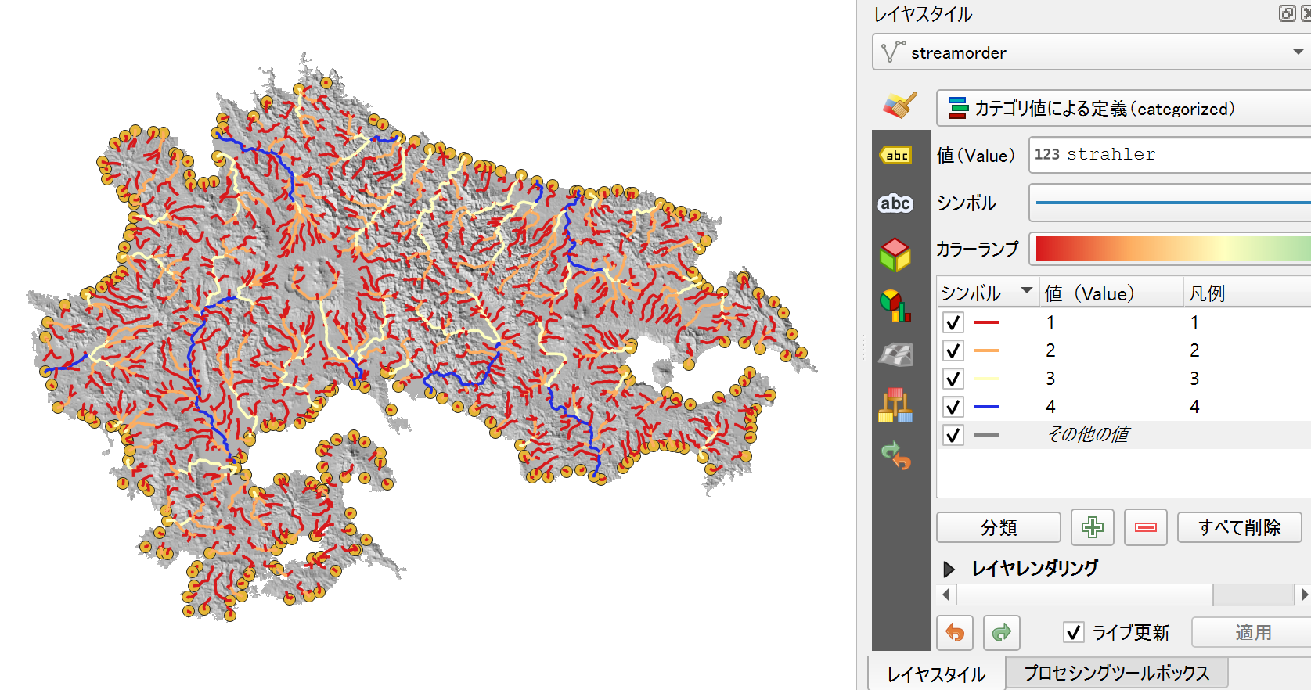Image resolution: width=1311 pixels, height=690 pixels.
Task: Click the green plus add category button
Action: tap(1092, 527)
